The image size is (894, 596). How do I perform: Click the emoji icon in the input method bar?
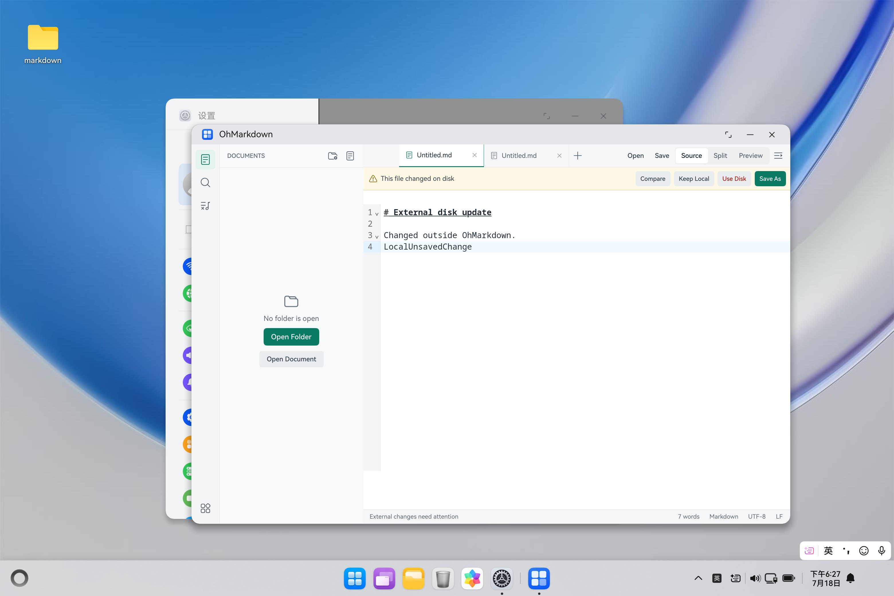[864, 551]
